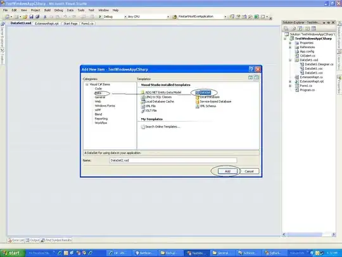Open the Server Explorer side tab
The height and width of the screenshot is (257, 342).
pyautogui.click(x=2, y=35)
